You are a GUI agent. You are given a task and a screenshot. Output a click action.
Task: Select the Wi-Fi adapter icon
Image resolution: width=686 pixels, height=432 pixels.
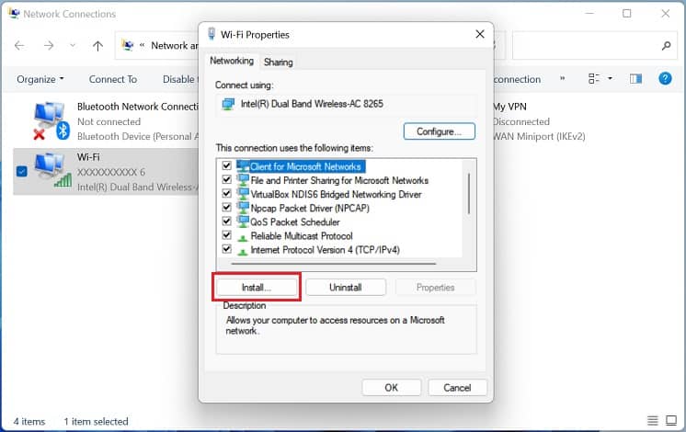[52, 171]
